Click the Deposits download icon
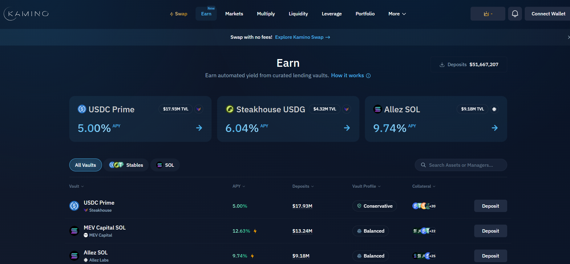Viewport: 570px width, 264px height. [x=442, y=65]
